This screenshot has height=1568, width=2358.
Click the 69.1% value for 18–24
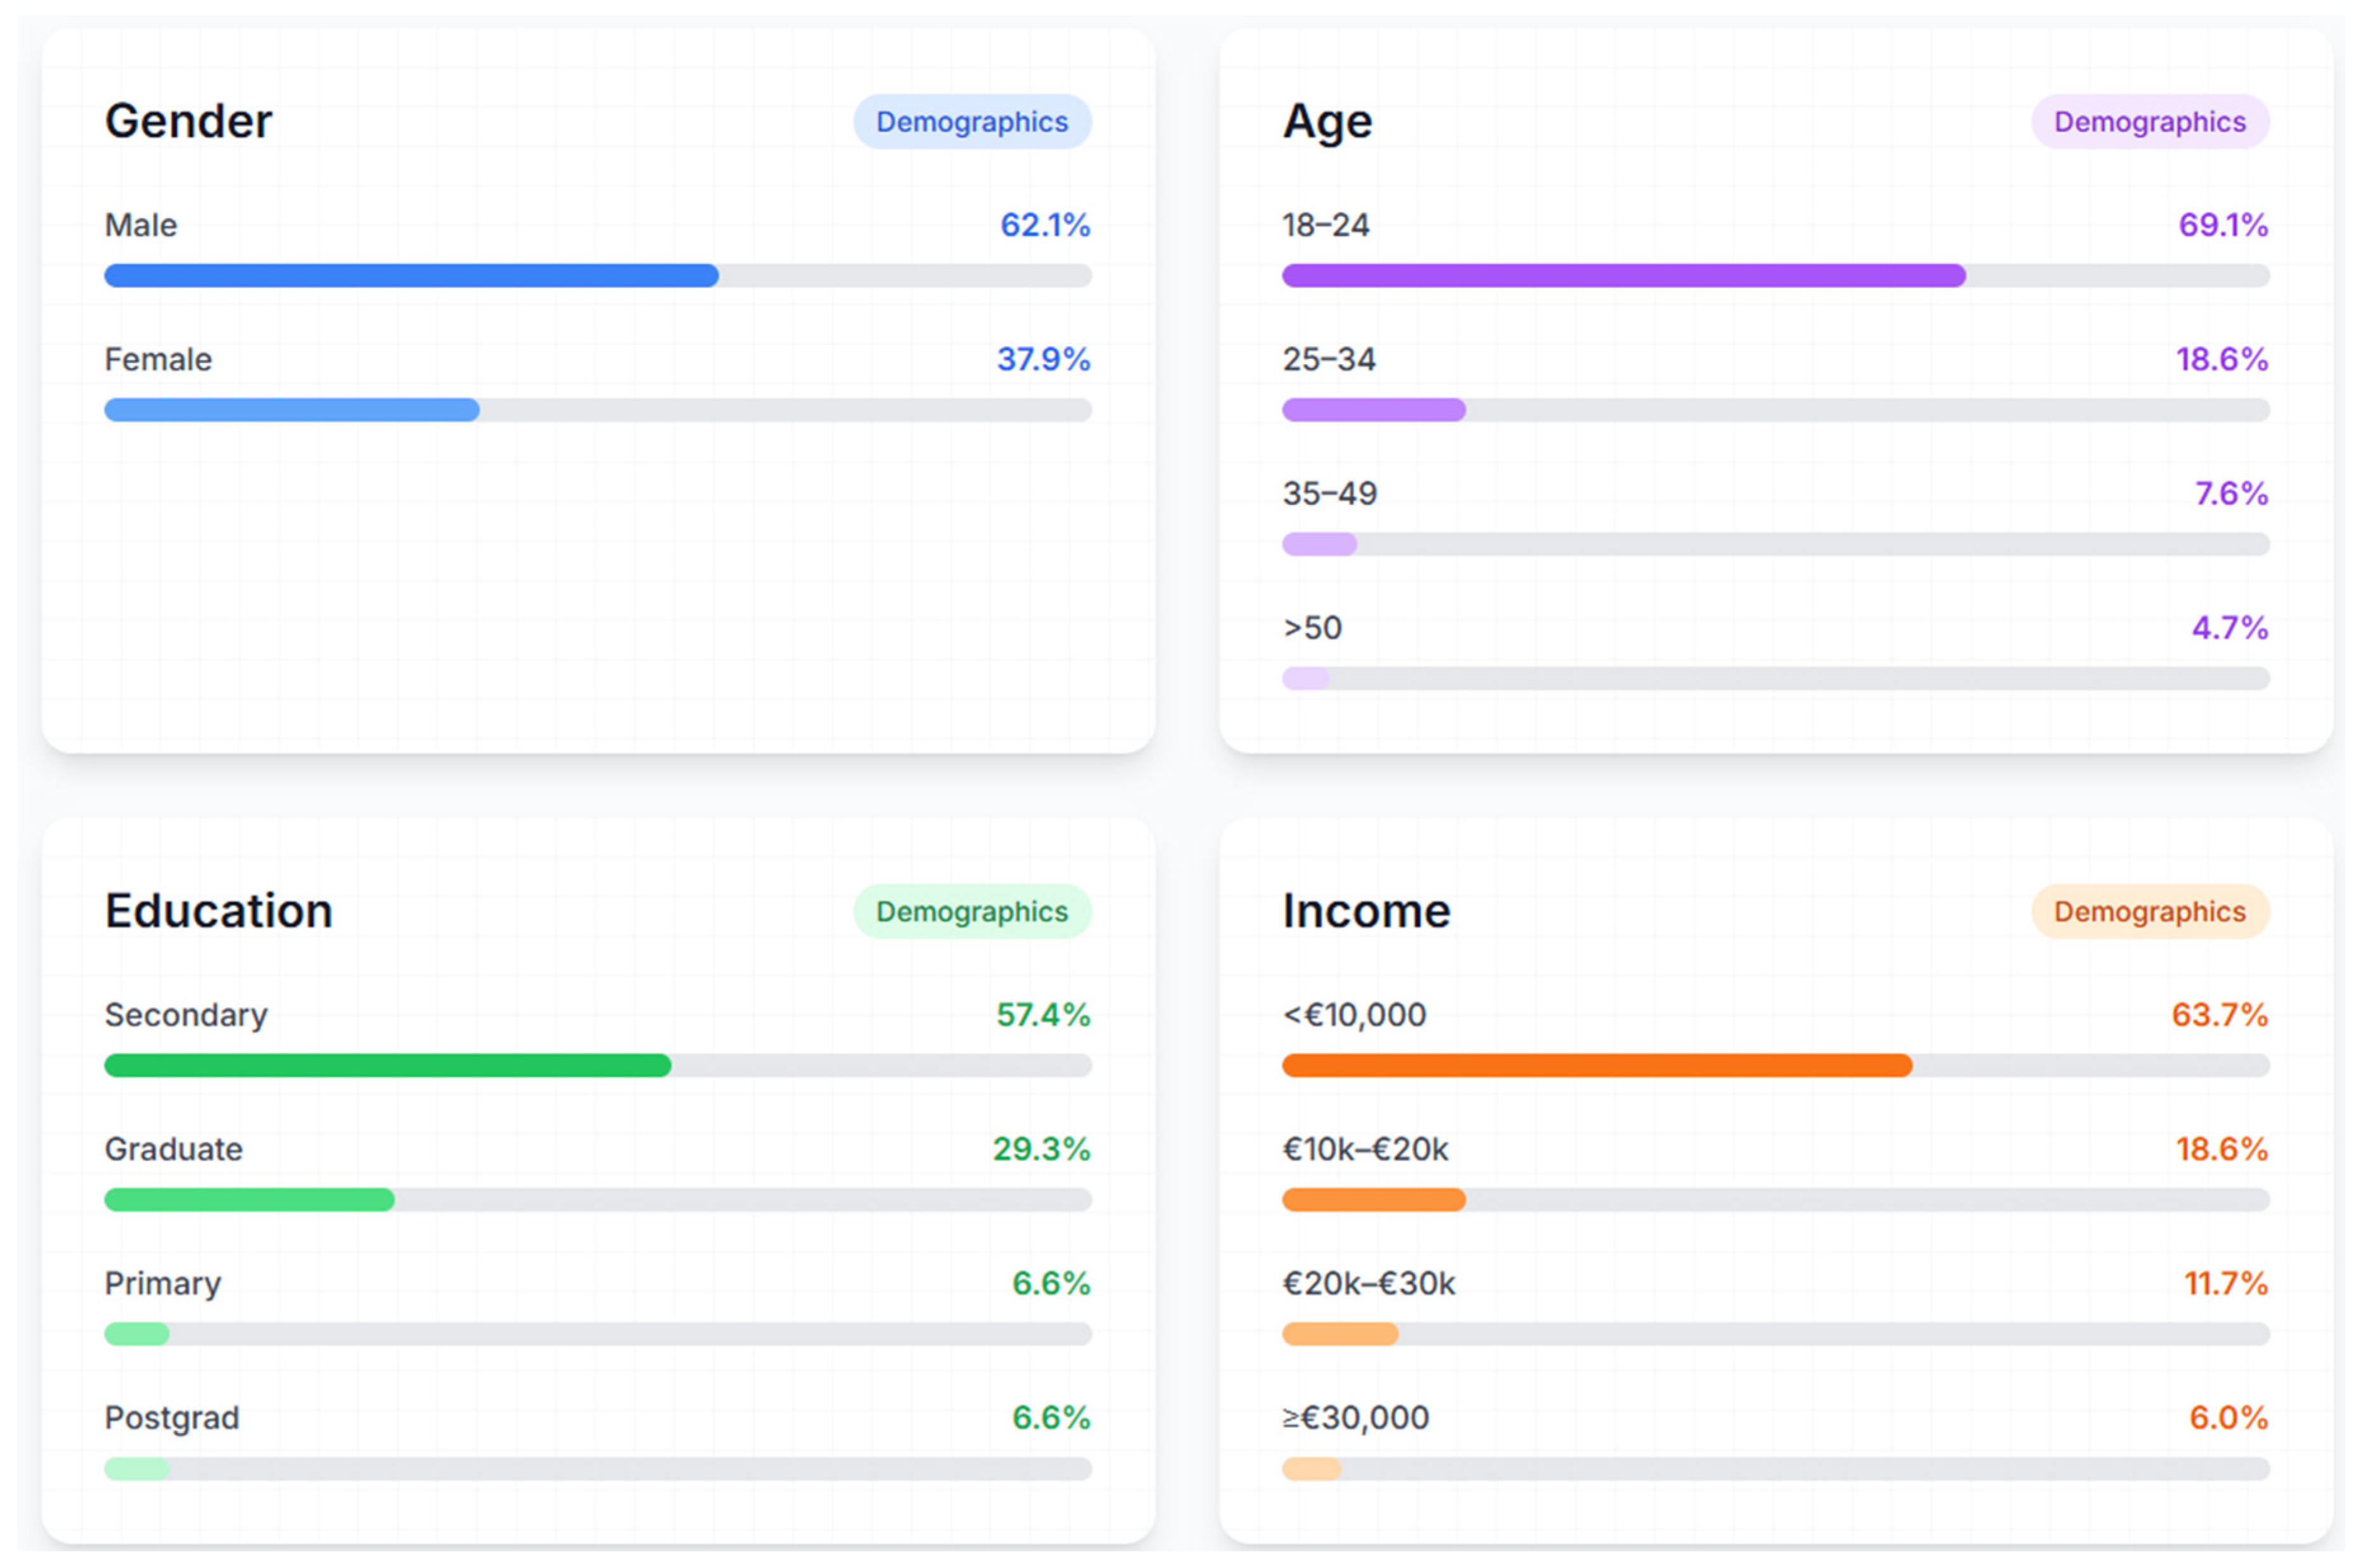click(x=2221, y=225)
